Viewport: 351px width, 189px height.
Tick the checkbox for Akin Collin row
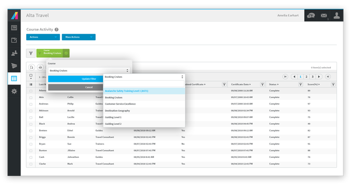coord(31,98)
